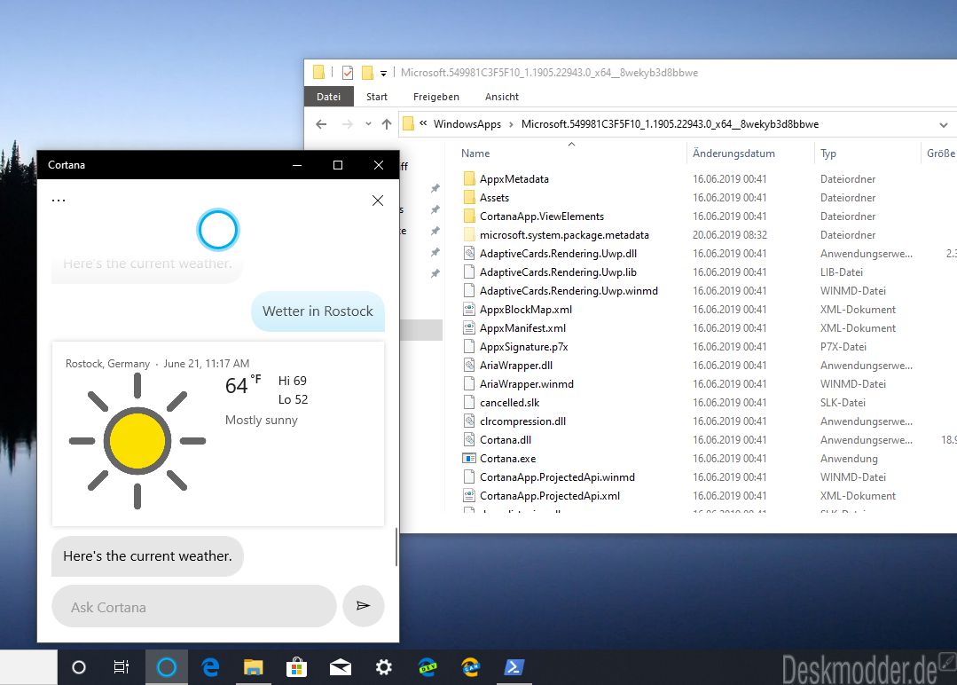The width and height of the screenshot is (957, 685).
Task: Open Mail app from taskbar
Action: coord(341,667)
